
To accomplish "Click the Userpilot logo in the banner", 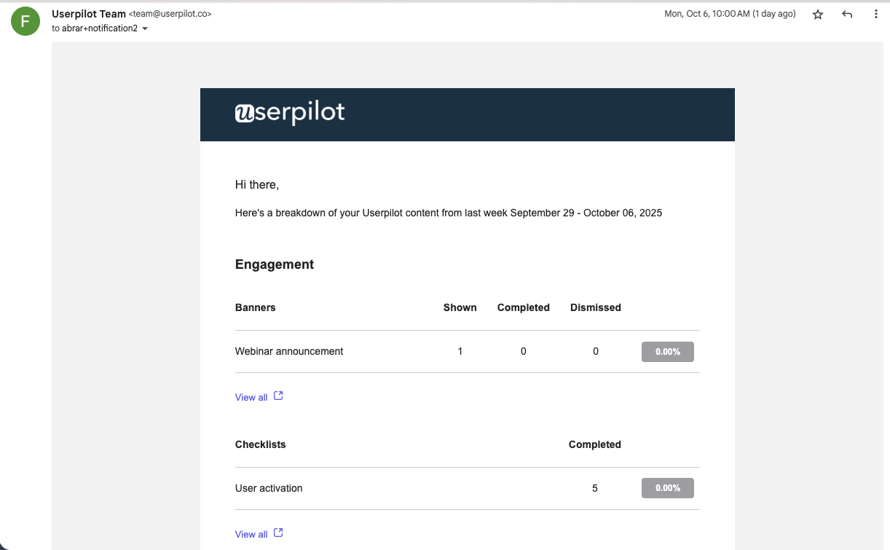I will [x=290, y=114].
